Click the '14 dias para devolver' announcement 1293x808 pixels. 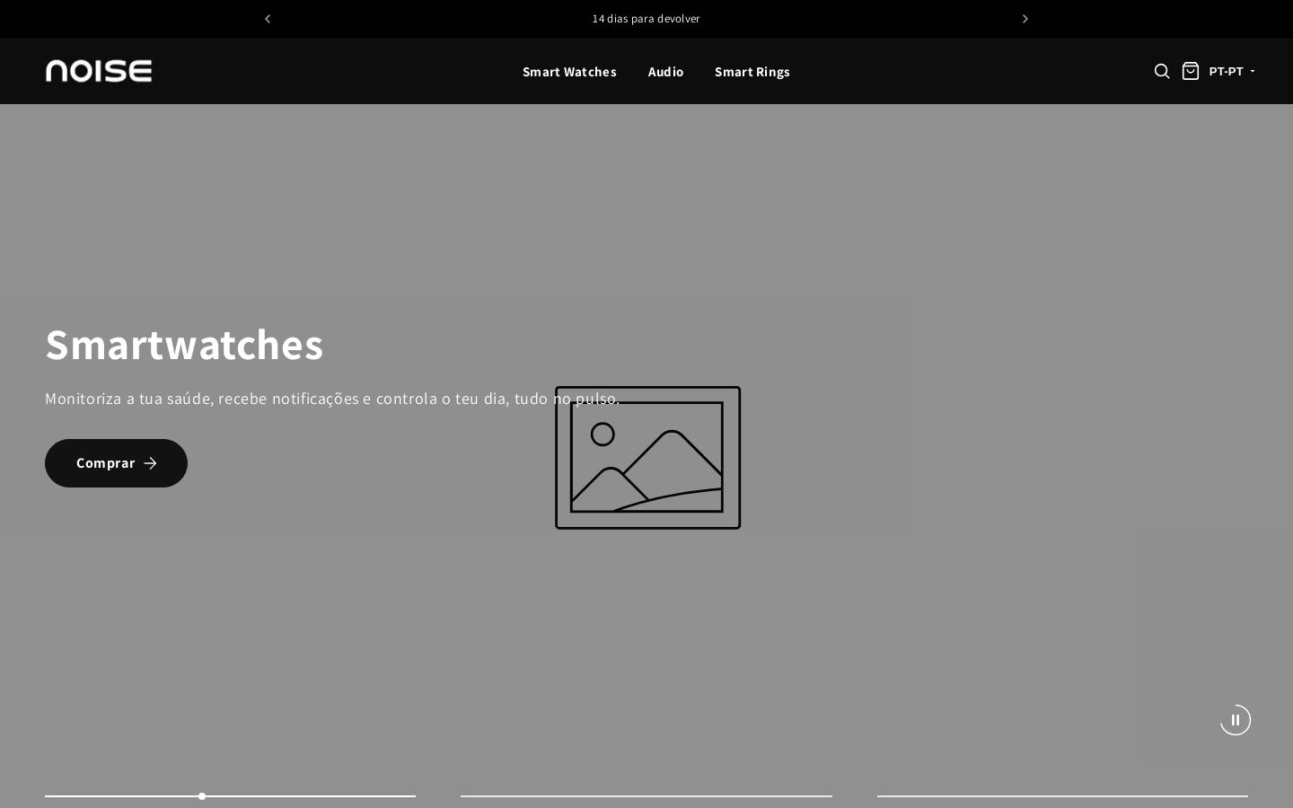click(x=646, y=19)
